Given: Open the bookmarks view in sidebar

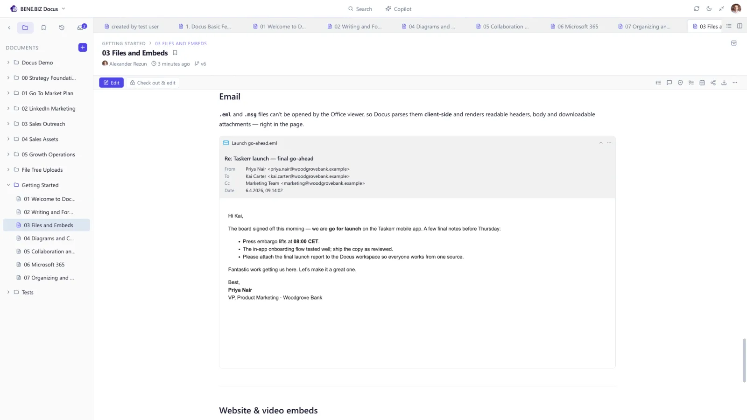Looking at the screenshot, I should click(43, 28).
